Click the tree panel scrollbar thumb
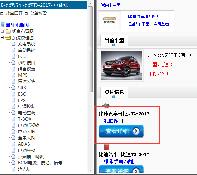 click(90, 49)
